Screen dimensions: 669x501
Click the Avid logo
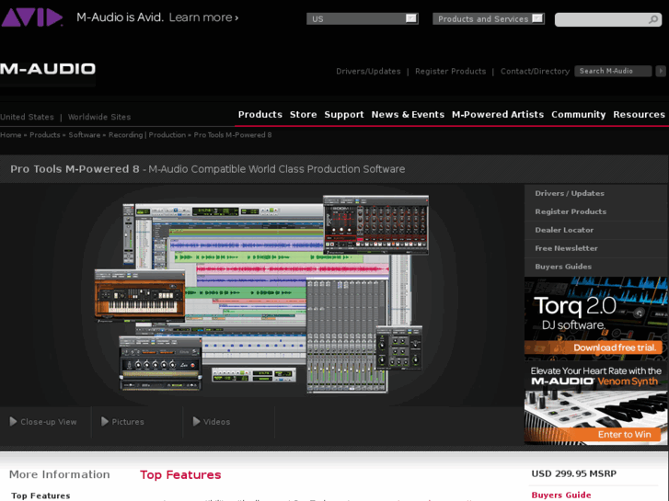tap(32, 17)
